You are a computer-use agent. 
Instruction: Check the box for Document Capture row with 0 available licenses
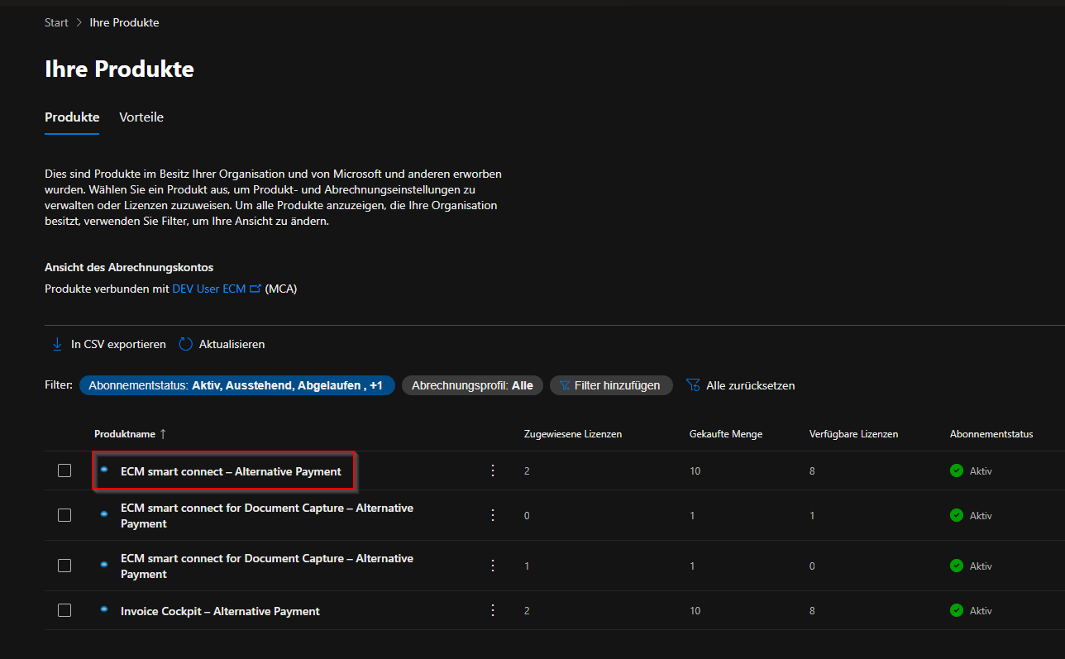64,566
